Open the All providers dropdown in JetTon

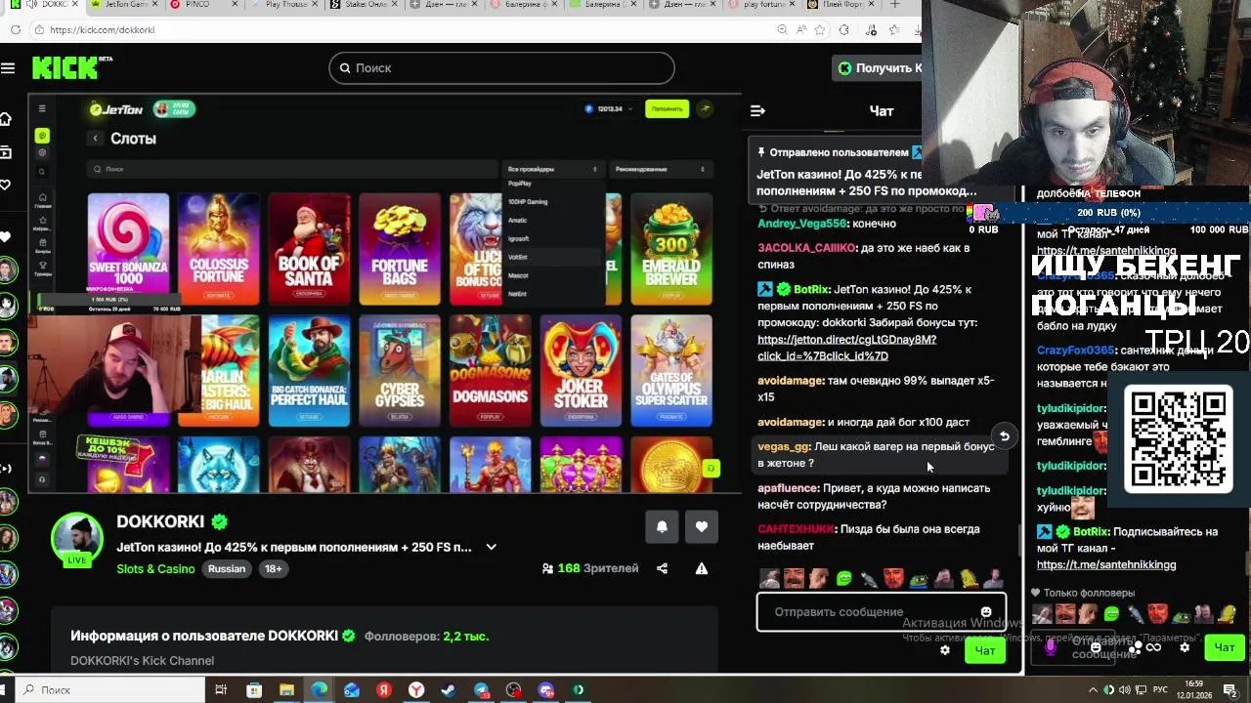pyautogui.click(x=552, y=169)
